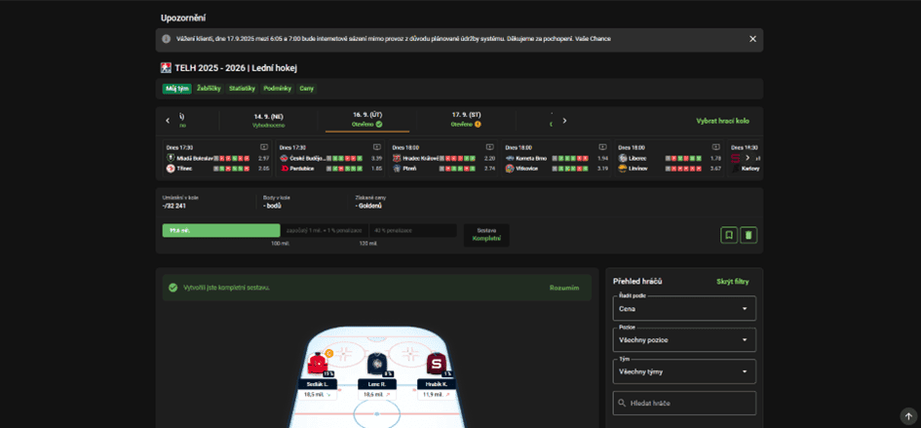Click the green checkmark success icon
This screenshot has width=921, height=428.
173,288
